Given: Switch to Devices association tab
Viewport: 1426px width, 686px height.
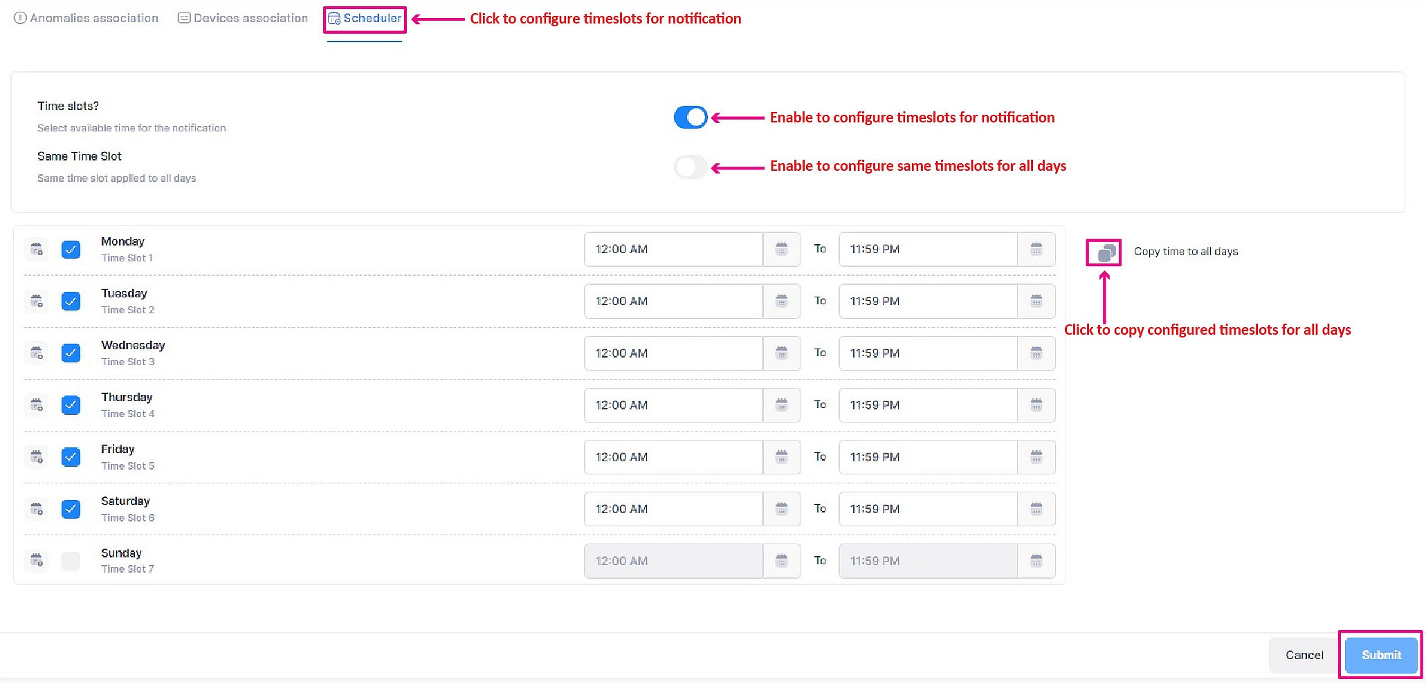Looking at the screenshot, I should click(x=243, y=19).
